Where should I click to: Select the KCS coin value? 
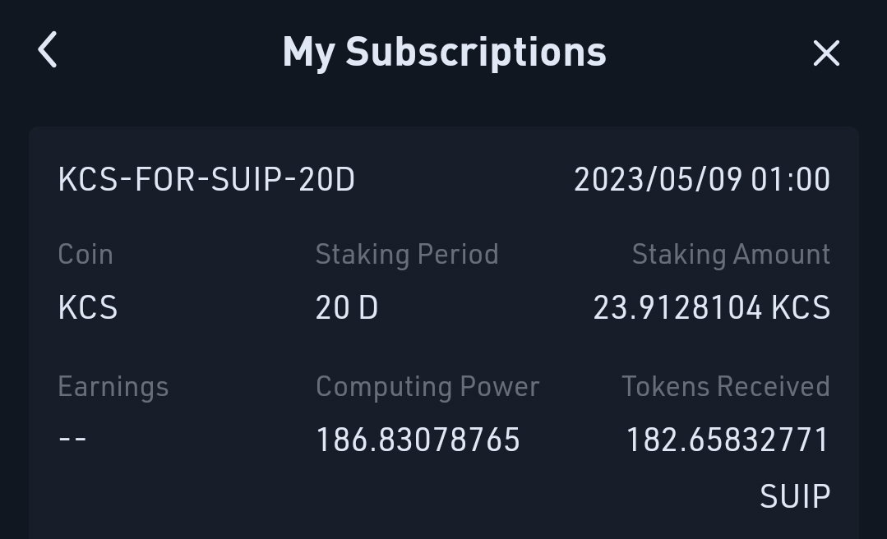[88, 307]
